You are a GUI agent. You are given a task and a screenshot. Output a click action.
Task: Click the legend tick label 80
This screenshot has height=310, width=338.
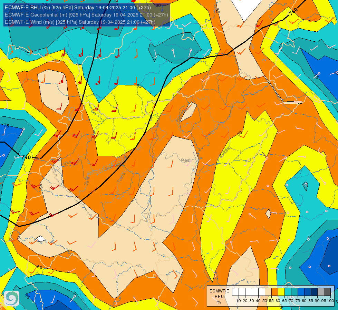click(304, 301)
